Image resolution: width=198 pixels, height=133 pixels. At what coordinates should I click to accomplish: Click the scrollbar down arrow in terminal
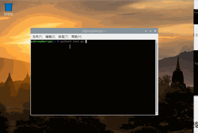157,114
